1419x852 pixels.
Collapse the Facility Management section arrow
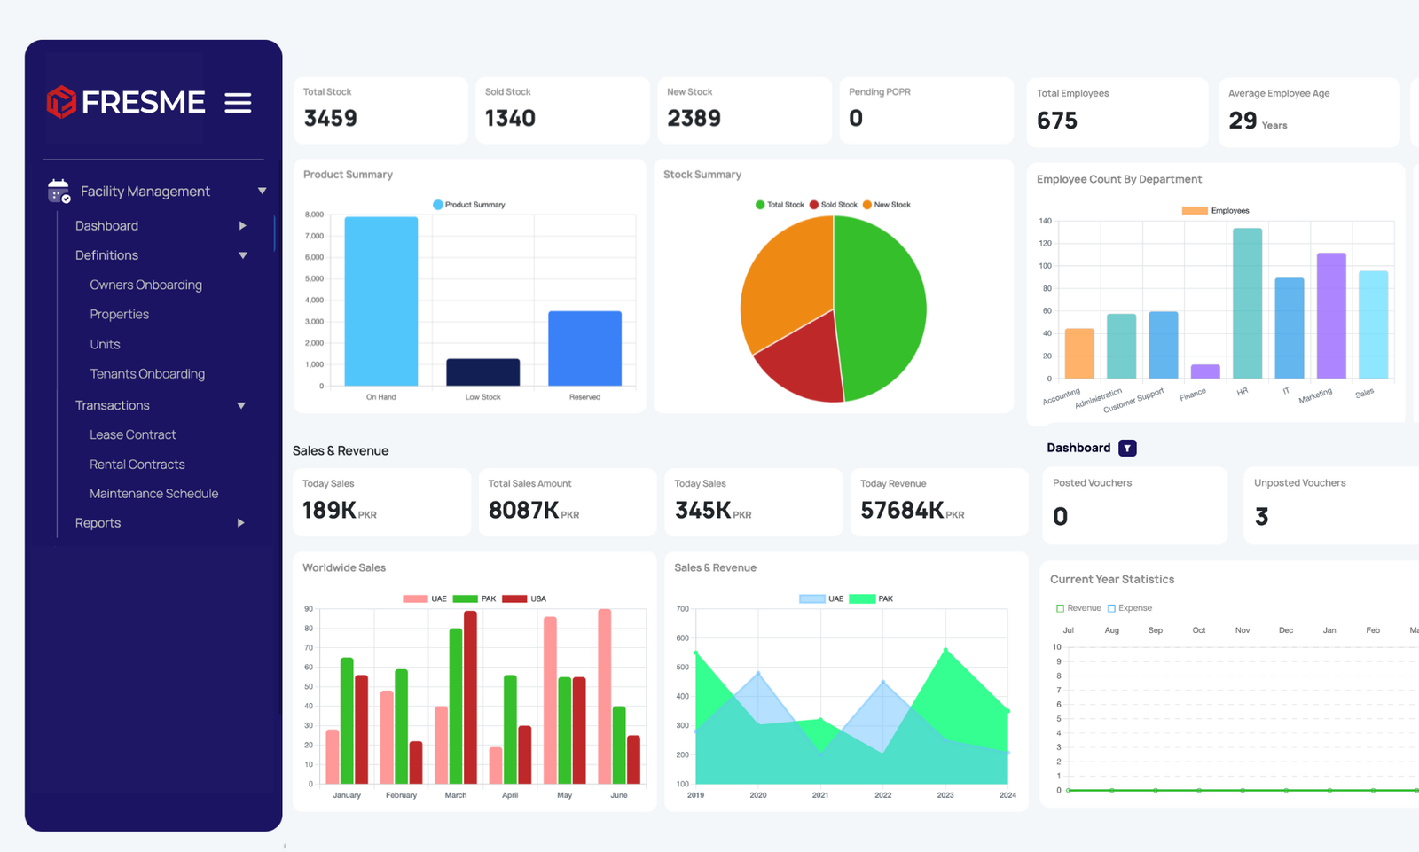(262, 191)
